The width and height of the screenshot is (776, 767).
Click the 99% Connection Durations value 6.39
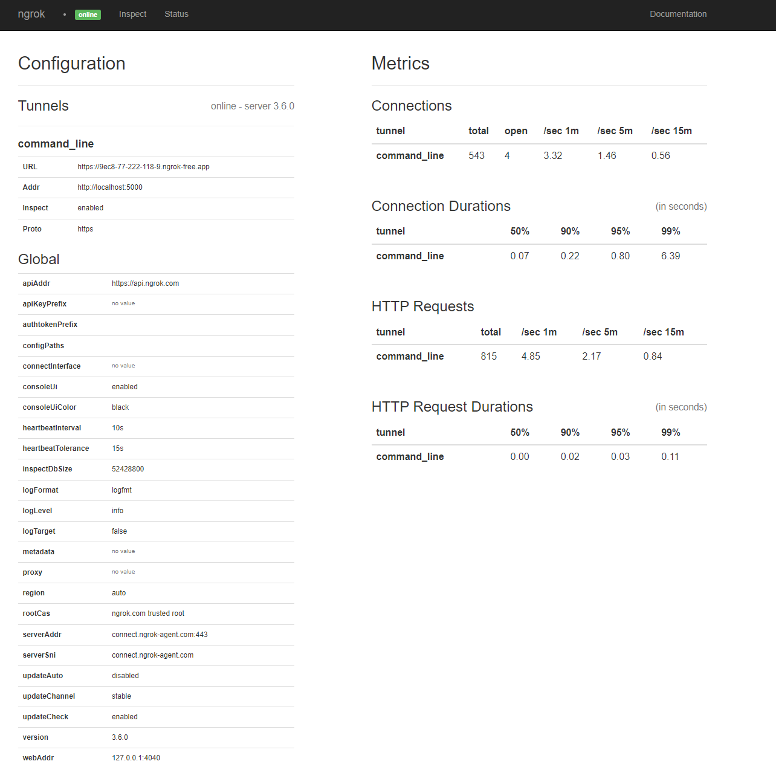coord(670,256)
